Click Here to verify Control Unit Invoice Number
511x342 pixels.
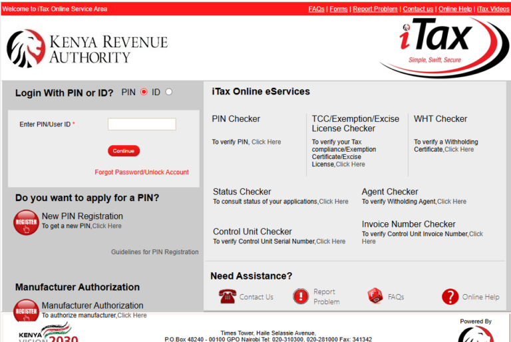(476, 234)
